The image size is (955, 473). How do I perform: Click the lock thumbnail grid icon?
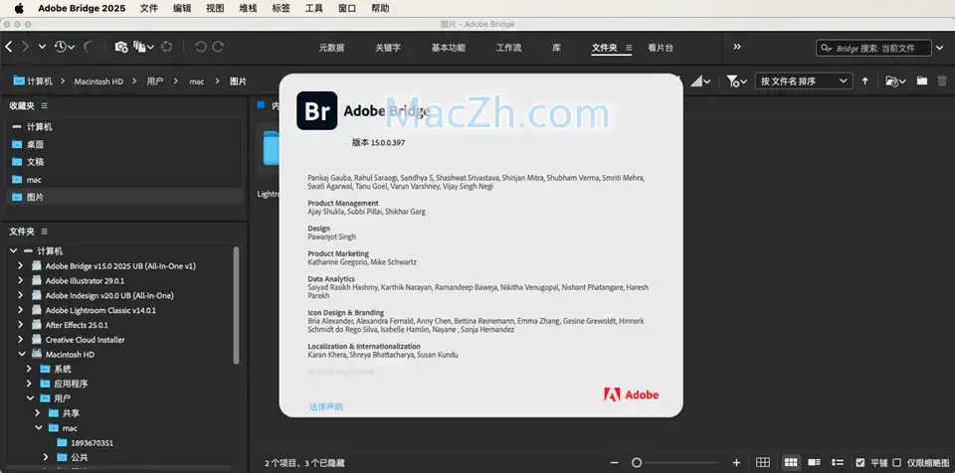[763, 463]
